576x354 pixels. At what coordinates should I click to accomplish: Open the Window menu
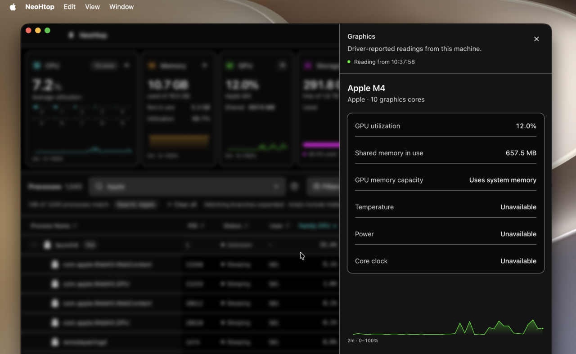point(121,7)
